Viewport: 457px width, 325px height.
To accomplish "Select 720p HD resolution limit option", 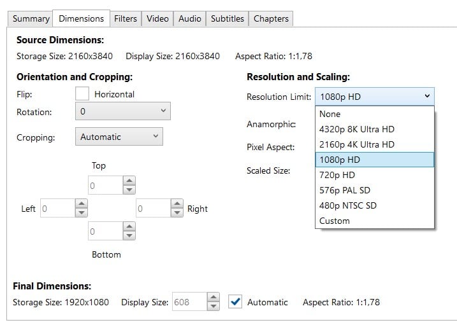I will (x=337, y=175).
